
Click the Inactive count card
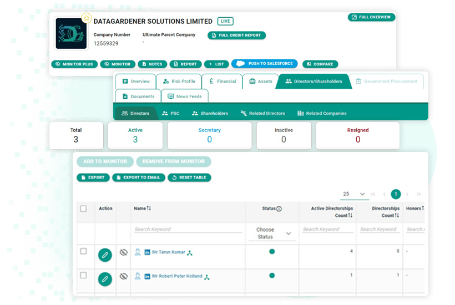284,136
